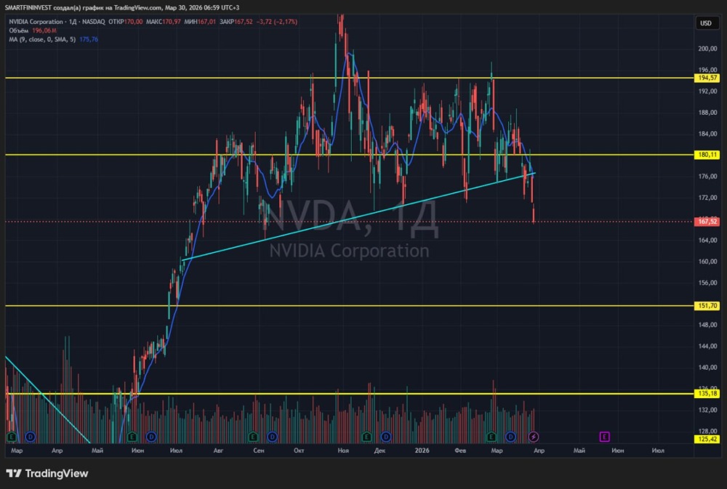Click the 188,00 tick on price scale
This screenshot has height=489, width=727.
click(707, 113)
